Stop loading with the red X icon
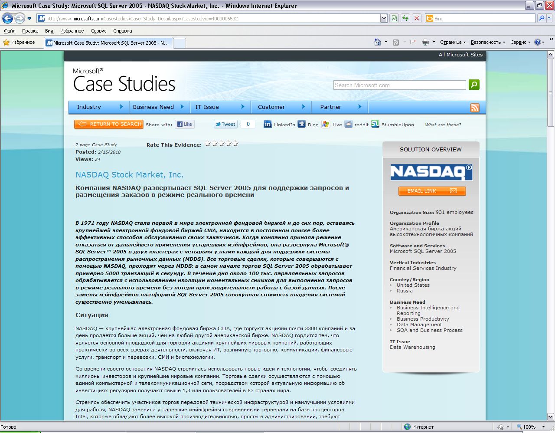This screenshot has width=555, height=433. pos(416,18)
